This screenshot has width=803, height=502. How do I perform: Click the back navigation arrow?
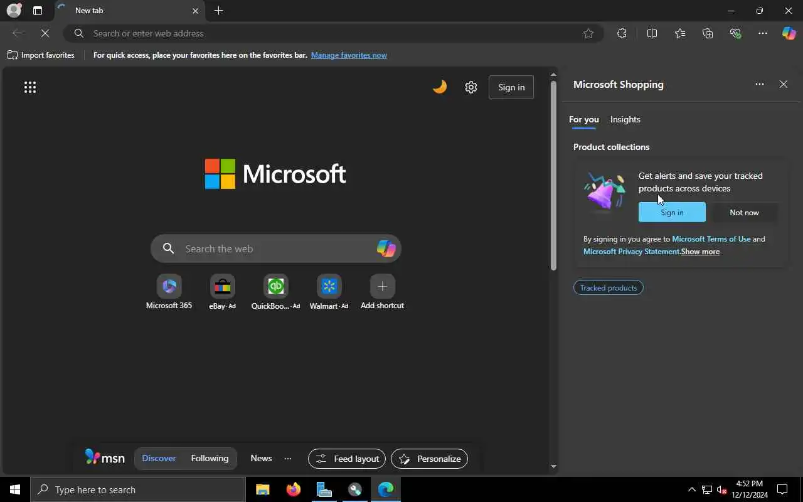tap(18, 33)
